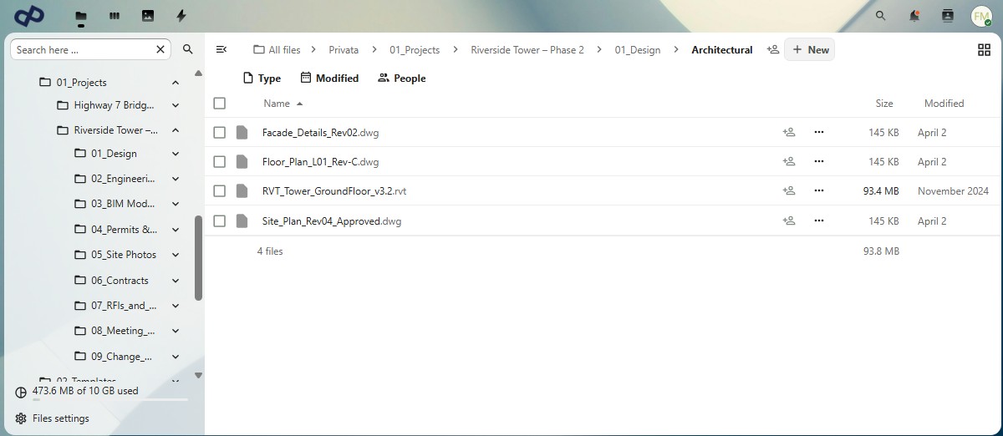This screenshot has width=1003, height=436.
Task: Click the unified search magnifier icon
Action: (880, 16)
